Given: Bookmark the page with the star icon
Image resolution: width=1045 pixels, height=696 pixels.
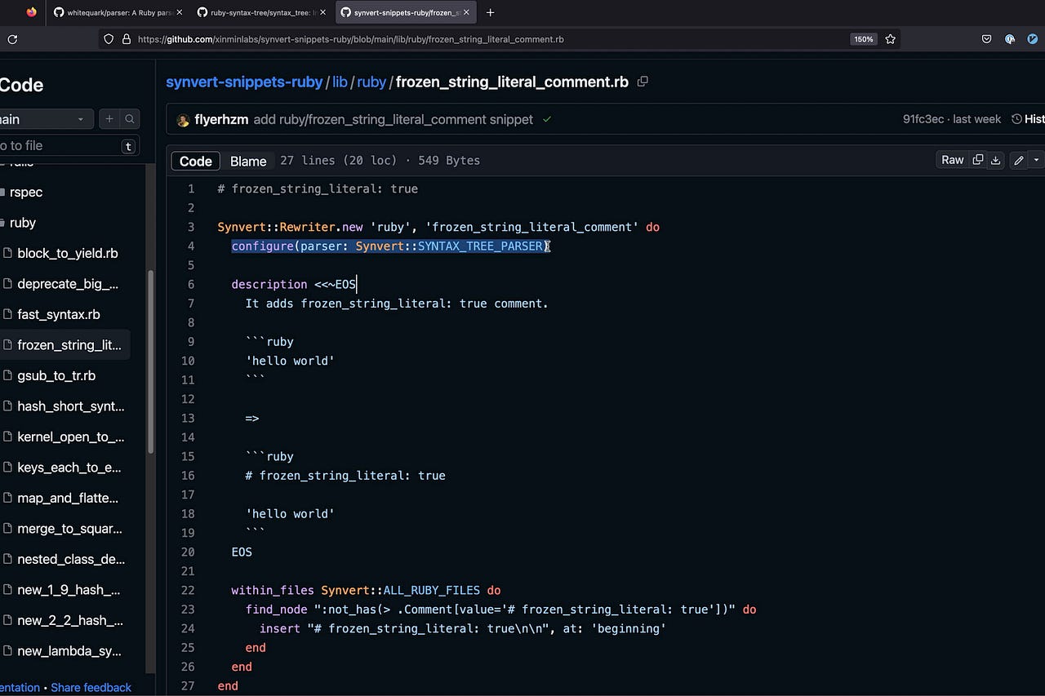Looking at the screenshot, I should [x=891, y=38].
